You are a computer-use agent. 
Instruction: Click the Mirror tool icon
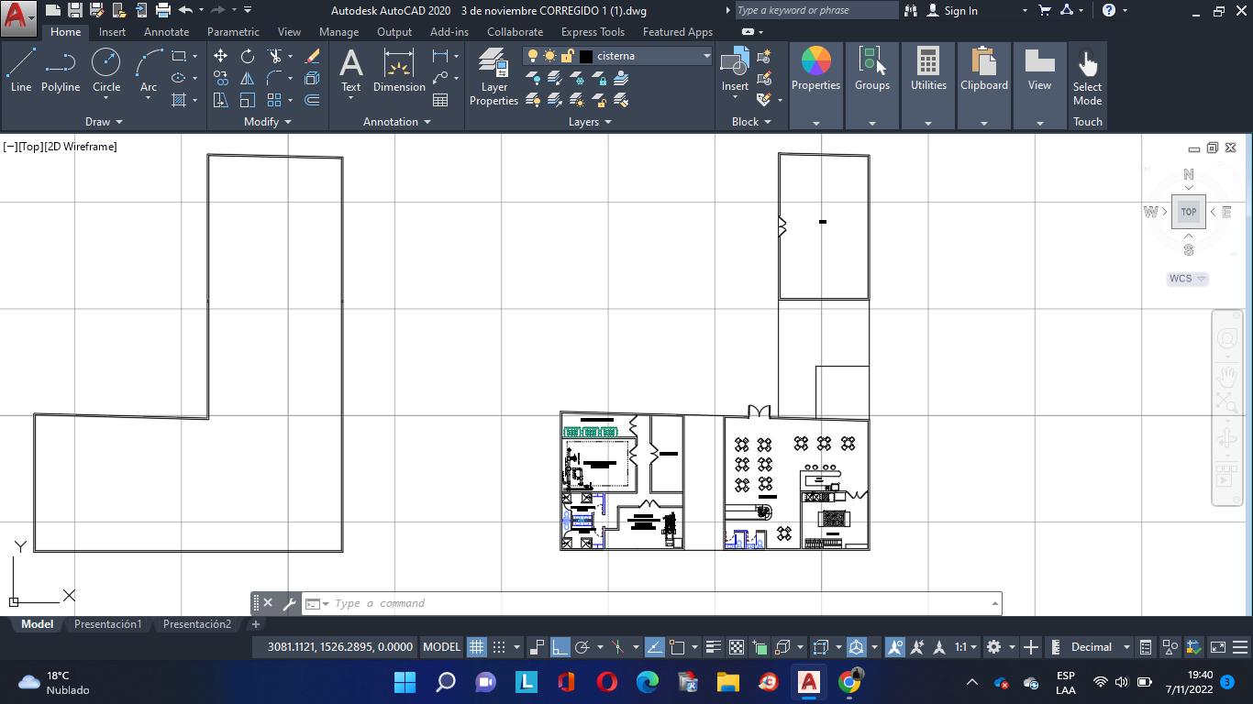click(248, 79)
